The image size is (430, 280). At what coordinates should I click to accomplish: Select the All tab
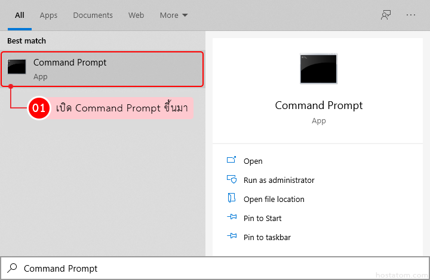(x=19, y=15)
